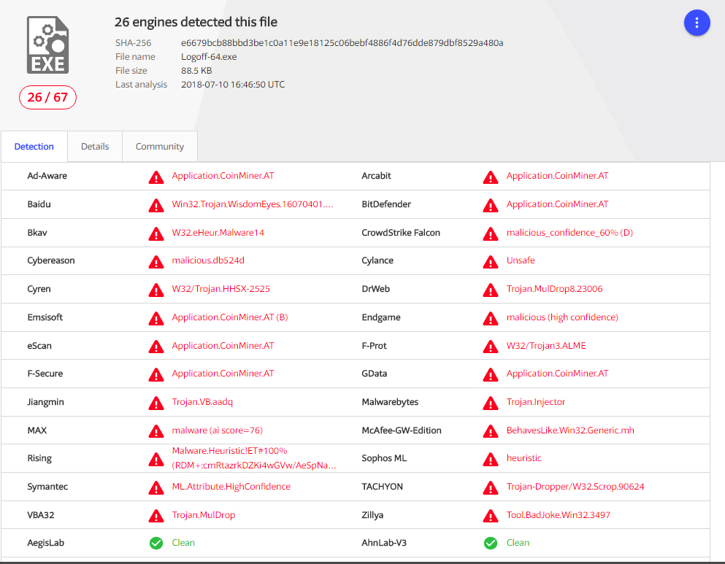Click the warning icon in Arcabit row
The height and width of the screenshot is (564, 725).
coord(491,177)
